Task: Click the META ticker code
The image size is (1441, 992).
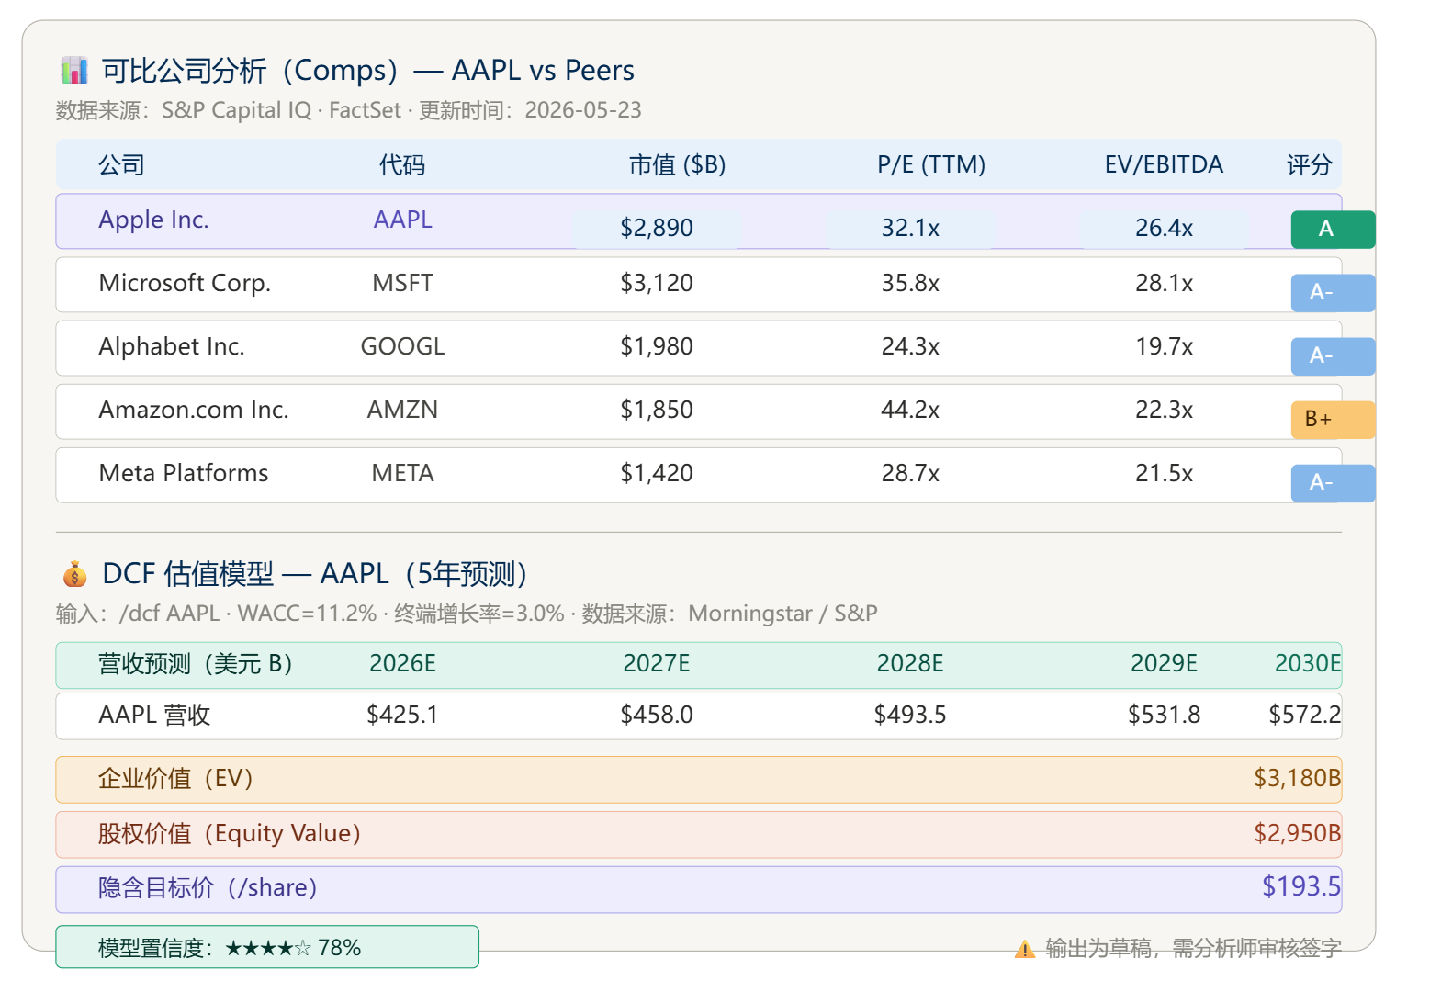Action: point(402,473)
